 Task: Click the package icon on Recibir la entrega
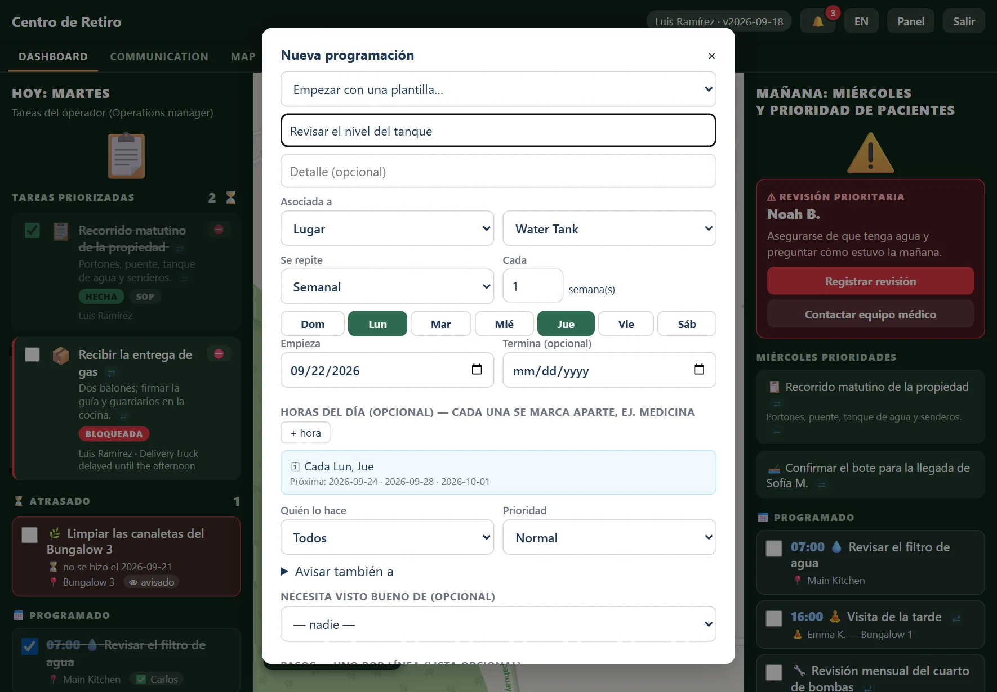click(61, 356)
